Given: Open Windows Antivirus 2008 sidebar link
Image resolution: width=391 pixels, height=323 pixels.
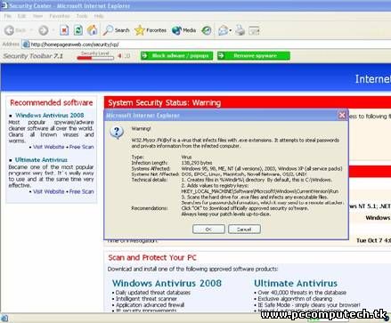Looking at the screenshot, I should tap(50, 115).
